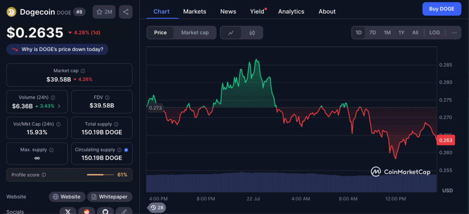469x214 pixels.
Task: Open chart more options menu (three dots)
Action: click(x=453, y=32)
